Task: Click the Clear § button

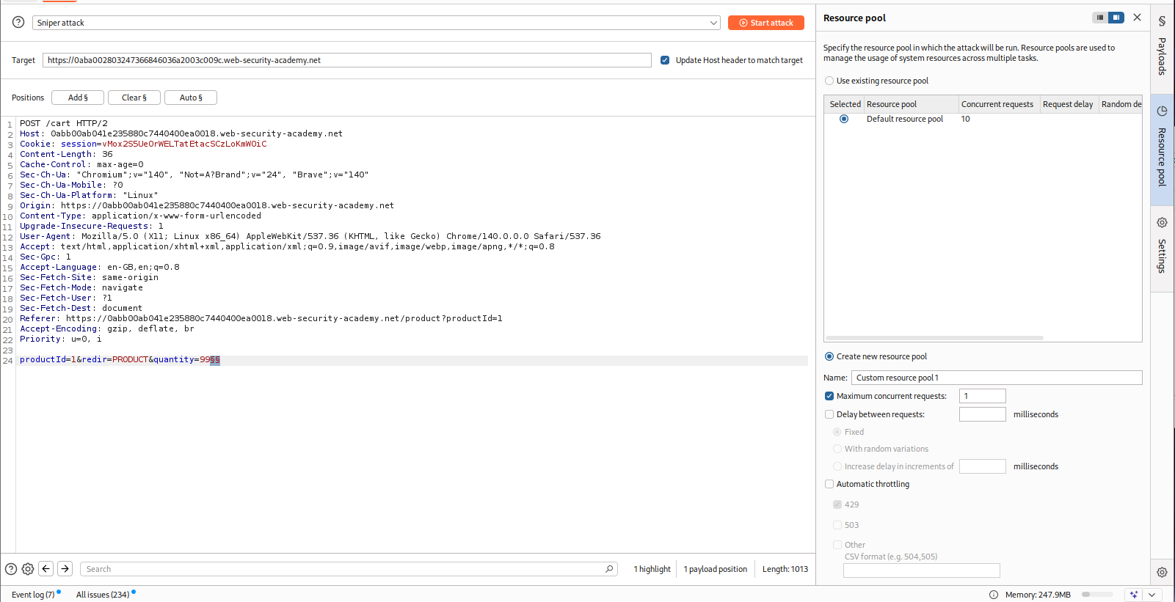Action: coord(134,98)
